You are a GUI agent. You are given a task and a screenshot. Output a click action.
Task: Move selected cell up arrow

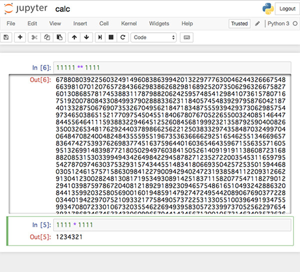point(74,37)
